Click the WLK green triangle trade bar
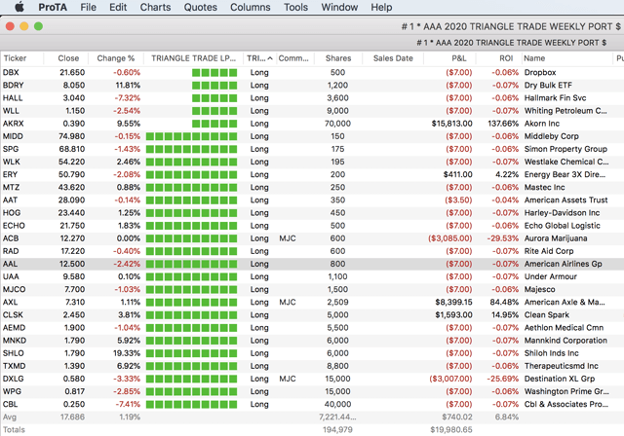 [x=191, y=162]
